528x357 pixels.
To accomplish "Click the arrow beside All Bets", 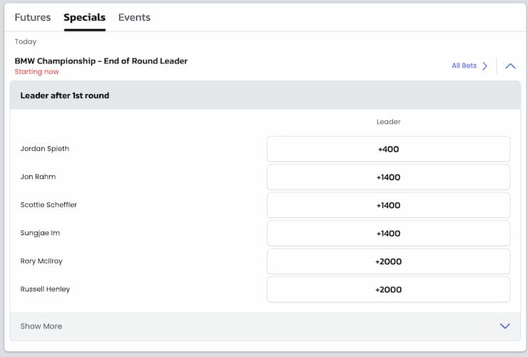I will pyautogui.click(x=484, y=66).
